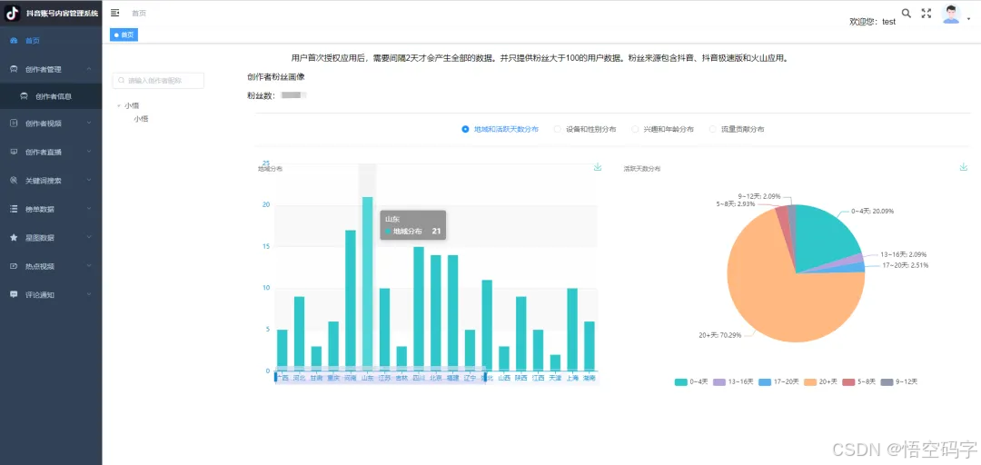Expand the 创作者直播 menu chevron

tap(89, 151)
